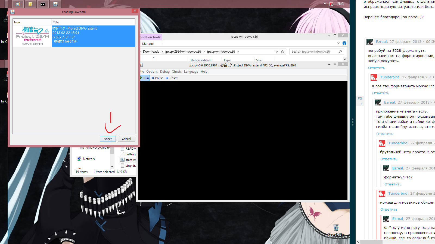This screenshot has height=244, width=435.
Task: Open Explorer Help via the blue question icon
Action: coord(344,43)
